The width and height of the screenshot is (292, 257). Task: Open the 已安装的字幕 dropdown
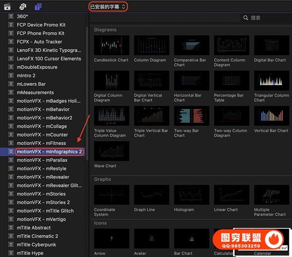coord(108,6)
